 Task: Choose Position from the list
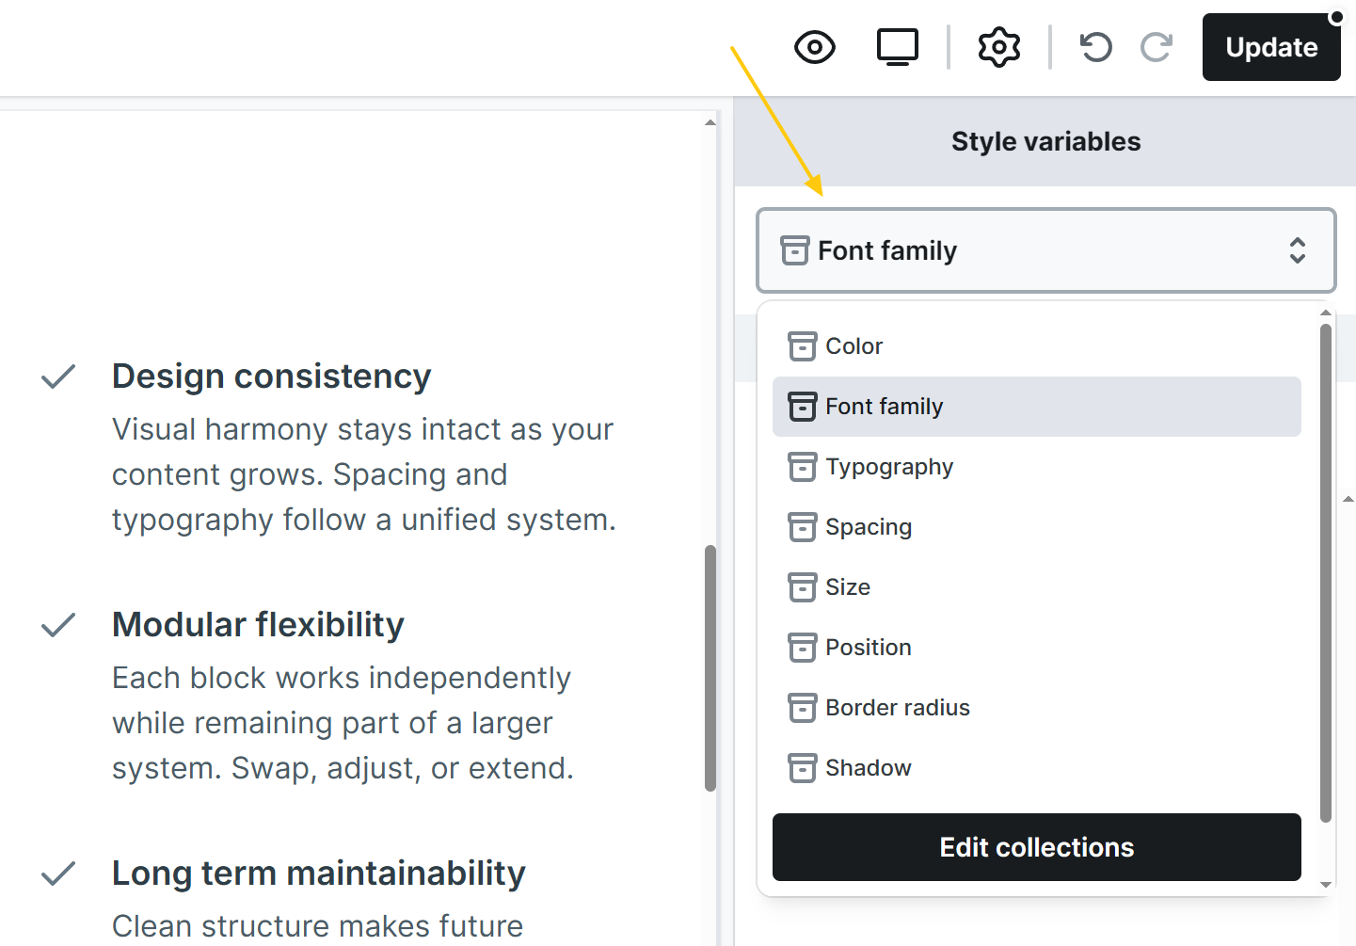pyautogui.click(x=868, y=648)
